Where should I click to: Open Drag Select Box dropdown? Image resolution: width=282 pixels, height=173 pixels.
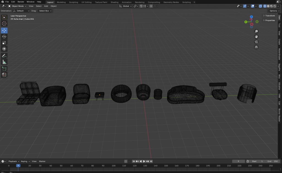point(45,11)
